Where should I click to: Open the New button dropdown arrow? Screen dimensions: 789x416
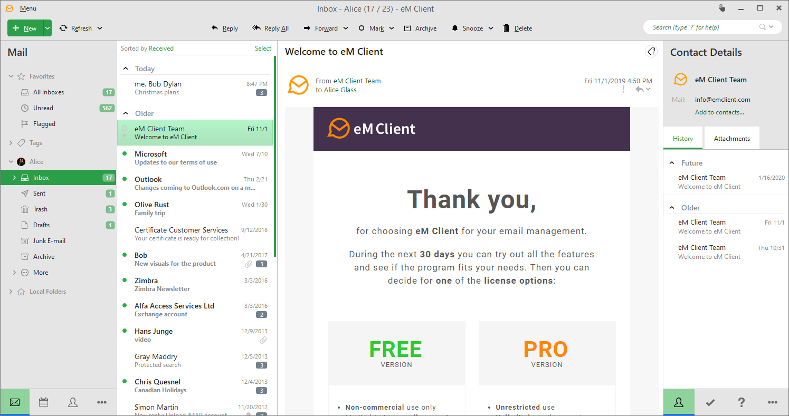tap(47, 28)
